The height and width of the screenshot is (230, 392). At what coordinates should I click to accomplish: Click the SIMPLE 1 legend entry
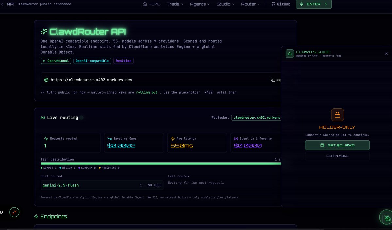[x=49, y=168]
